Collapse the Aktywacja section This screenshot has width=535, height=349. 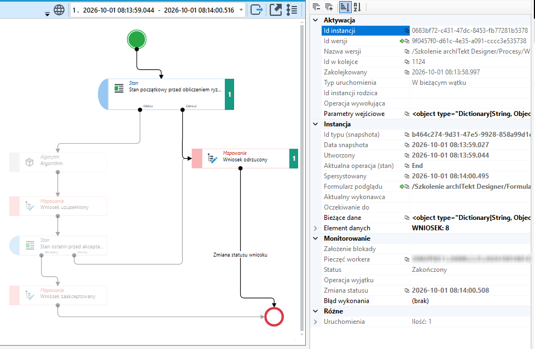tap(316, 20)
